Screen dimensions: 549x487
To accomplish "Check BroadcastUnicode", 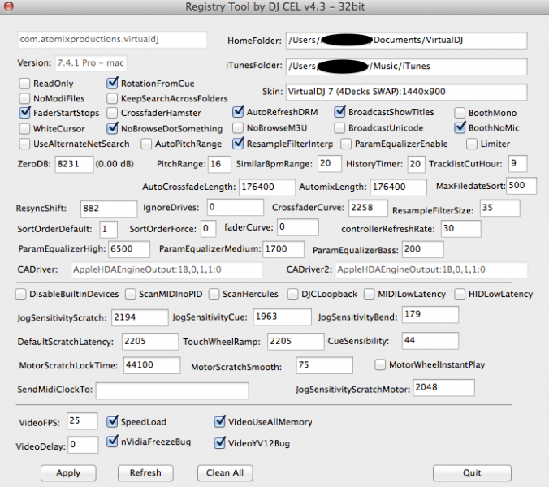I will [339, 128].
